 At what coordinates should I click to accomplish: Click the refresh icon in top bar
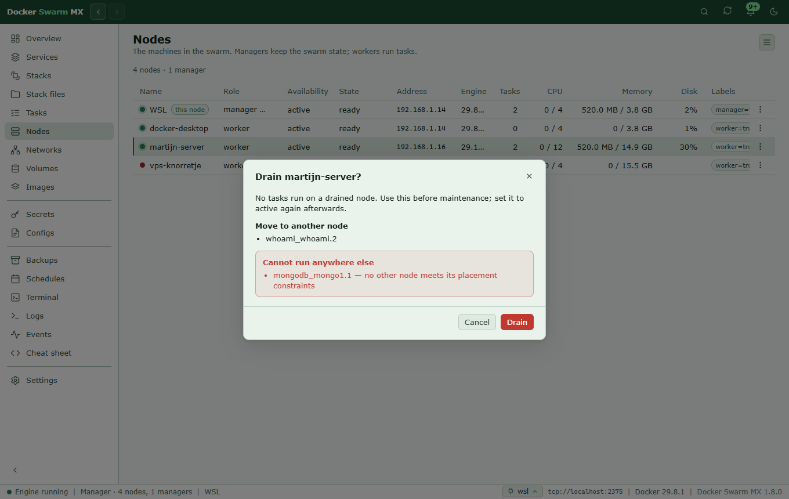coord(728,11)
